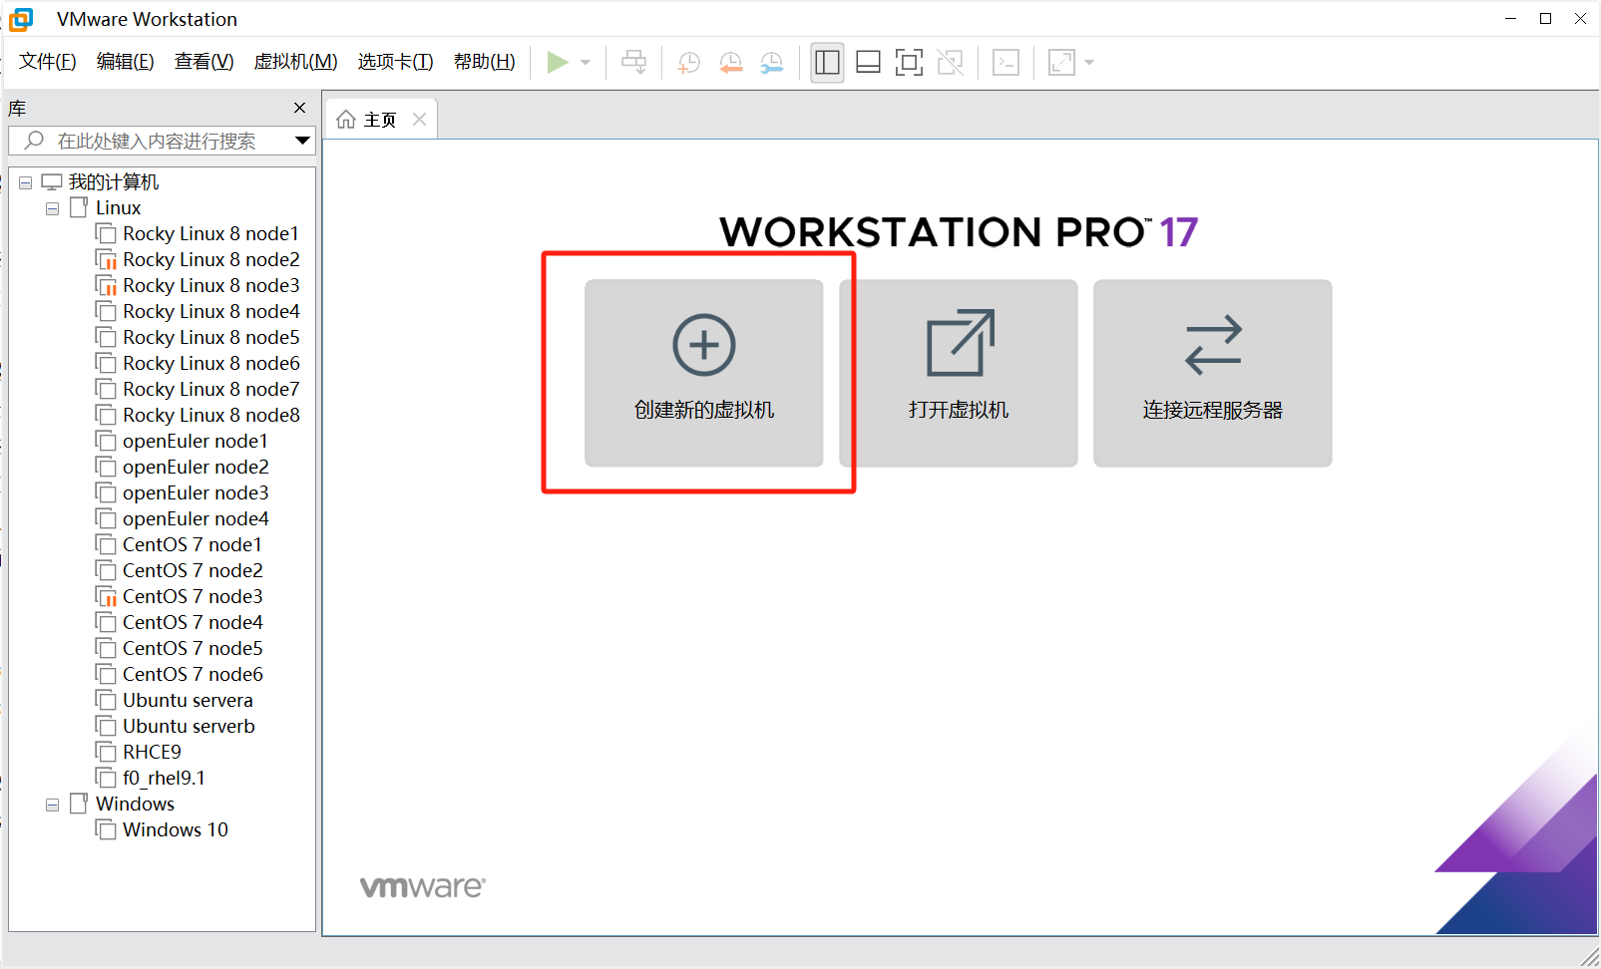Image resolution: width=1601 pixels, height=969 pixels.
Task: Click the Linux folder icon
Action: pyautogui.click(x=79, y=207)
